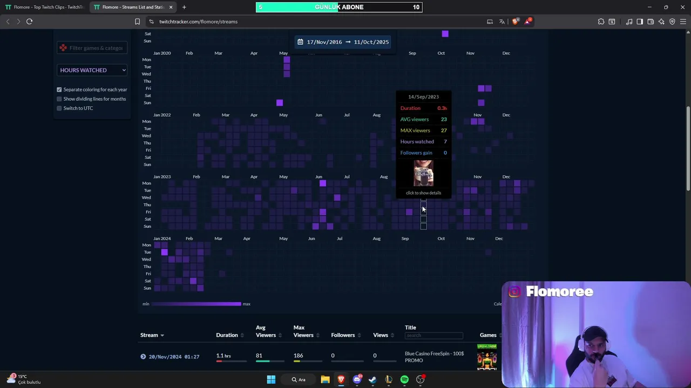
Task: Click the bright Tuesday cell in January 2024
Action: point(164,252)
